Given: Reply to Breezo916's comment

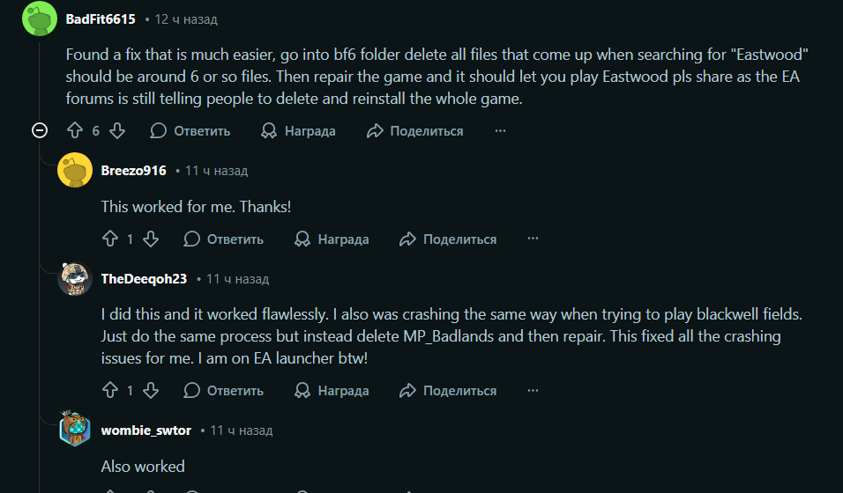Looking at the screenshot, I should tap(224, 239).
